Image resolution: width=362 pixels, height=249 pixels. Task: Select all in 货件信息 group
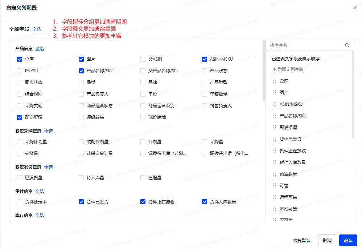tap(40, 191)
